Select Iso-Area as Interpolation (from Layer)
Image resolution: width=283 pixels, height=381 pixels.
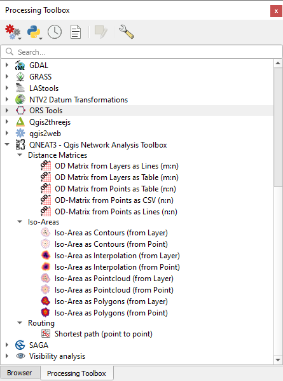(x=117, y=256)
